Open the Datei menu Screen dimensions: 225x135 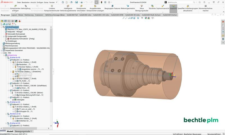pos(19,3)
